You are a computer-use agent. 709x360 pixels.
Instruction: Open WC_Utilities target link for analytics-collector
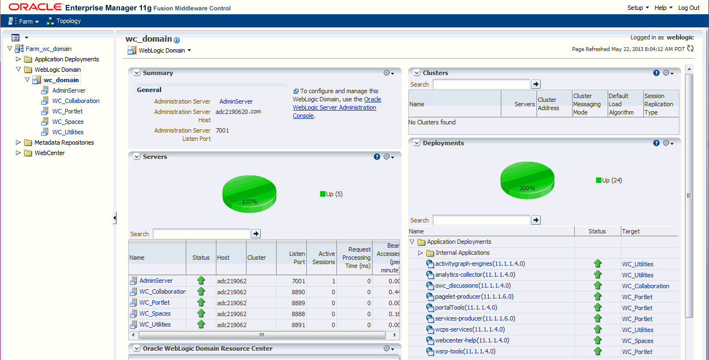(x=638, y=275)
